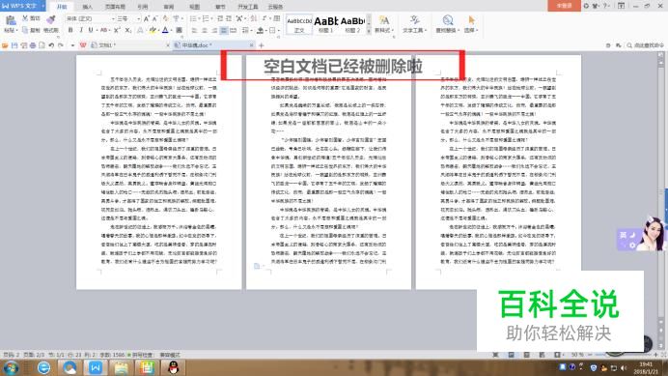Apply the Heading 1 style

tap(326, 25)
